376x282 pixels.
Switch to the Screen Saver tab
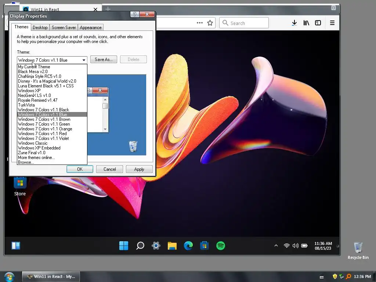[64, 27]
